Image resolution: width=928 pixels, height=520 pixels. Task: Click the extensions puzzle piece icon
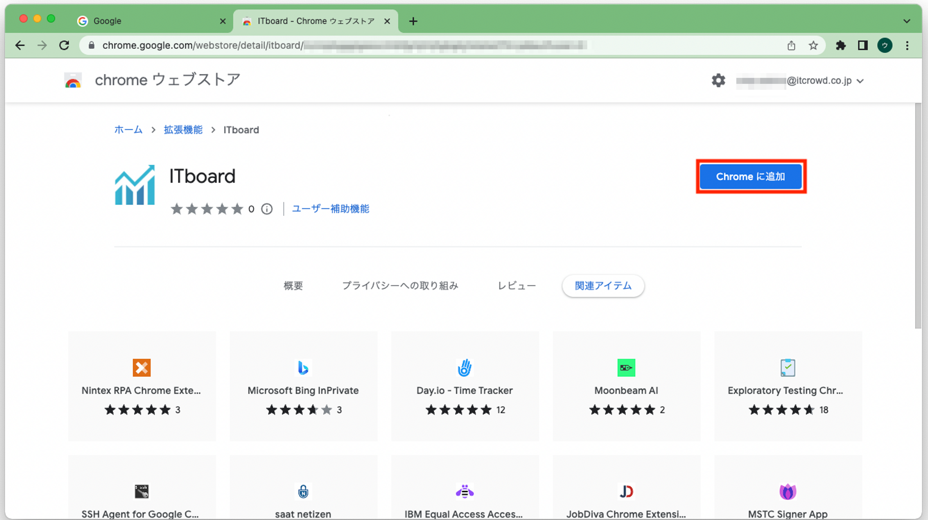pos(841,46)
